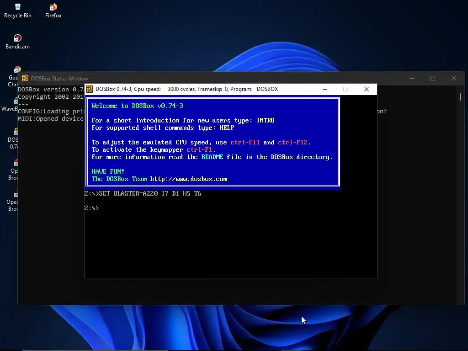This screenshot has width=468, height=351.
Task: Click the disabled maximize button of DOSBox
Action: point(346,89)
